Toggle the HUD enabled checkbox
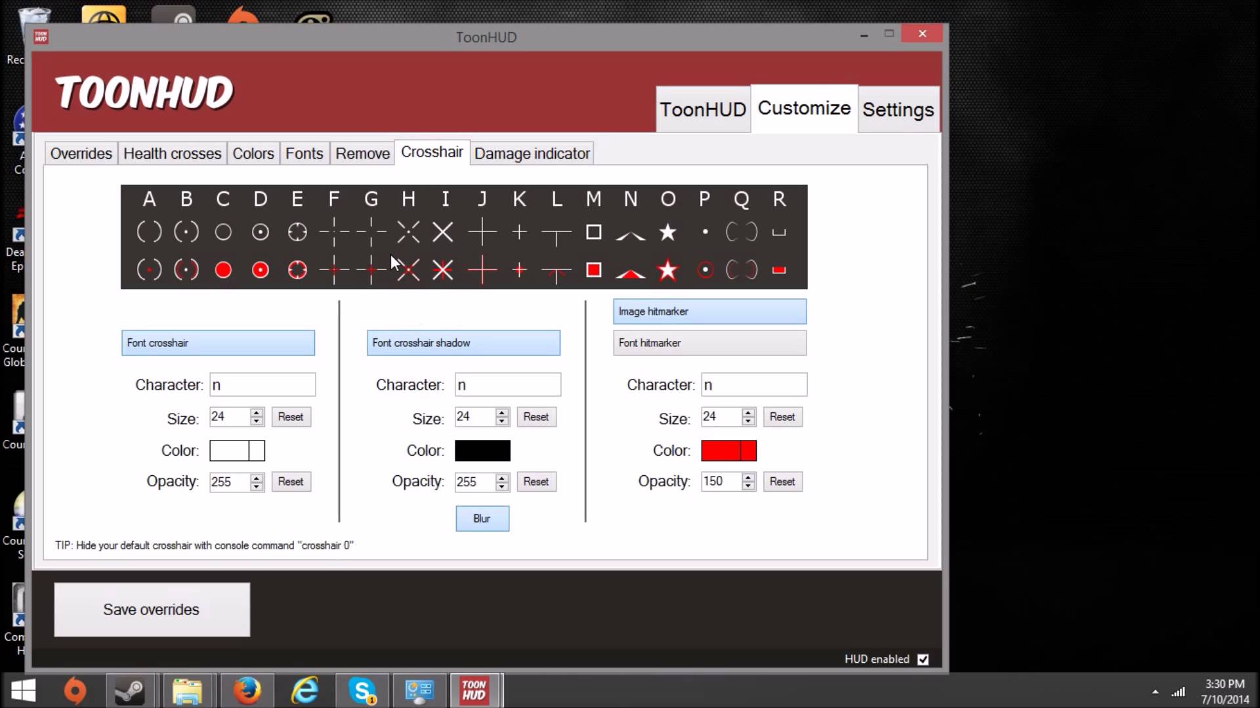 pos(923,659)
